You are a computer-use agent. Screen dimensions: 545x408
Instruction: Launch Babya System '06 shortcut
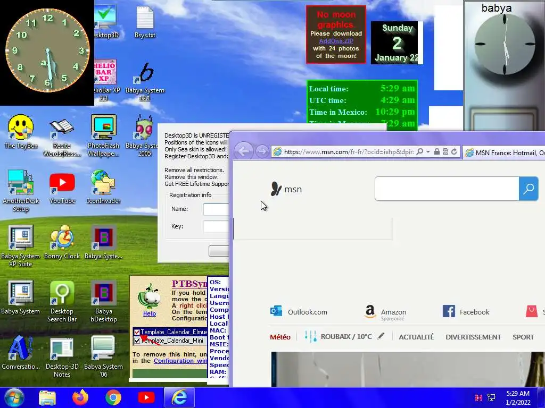(x=103, y=356)
